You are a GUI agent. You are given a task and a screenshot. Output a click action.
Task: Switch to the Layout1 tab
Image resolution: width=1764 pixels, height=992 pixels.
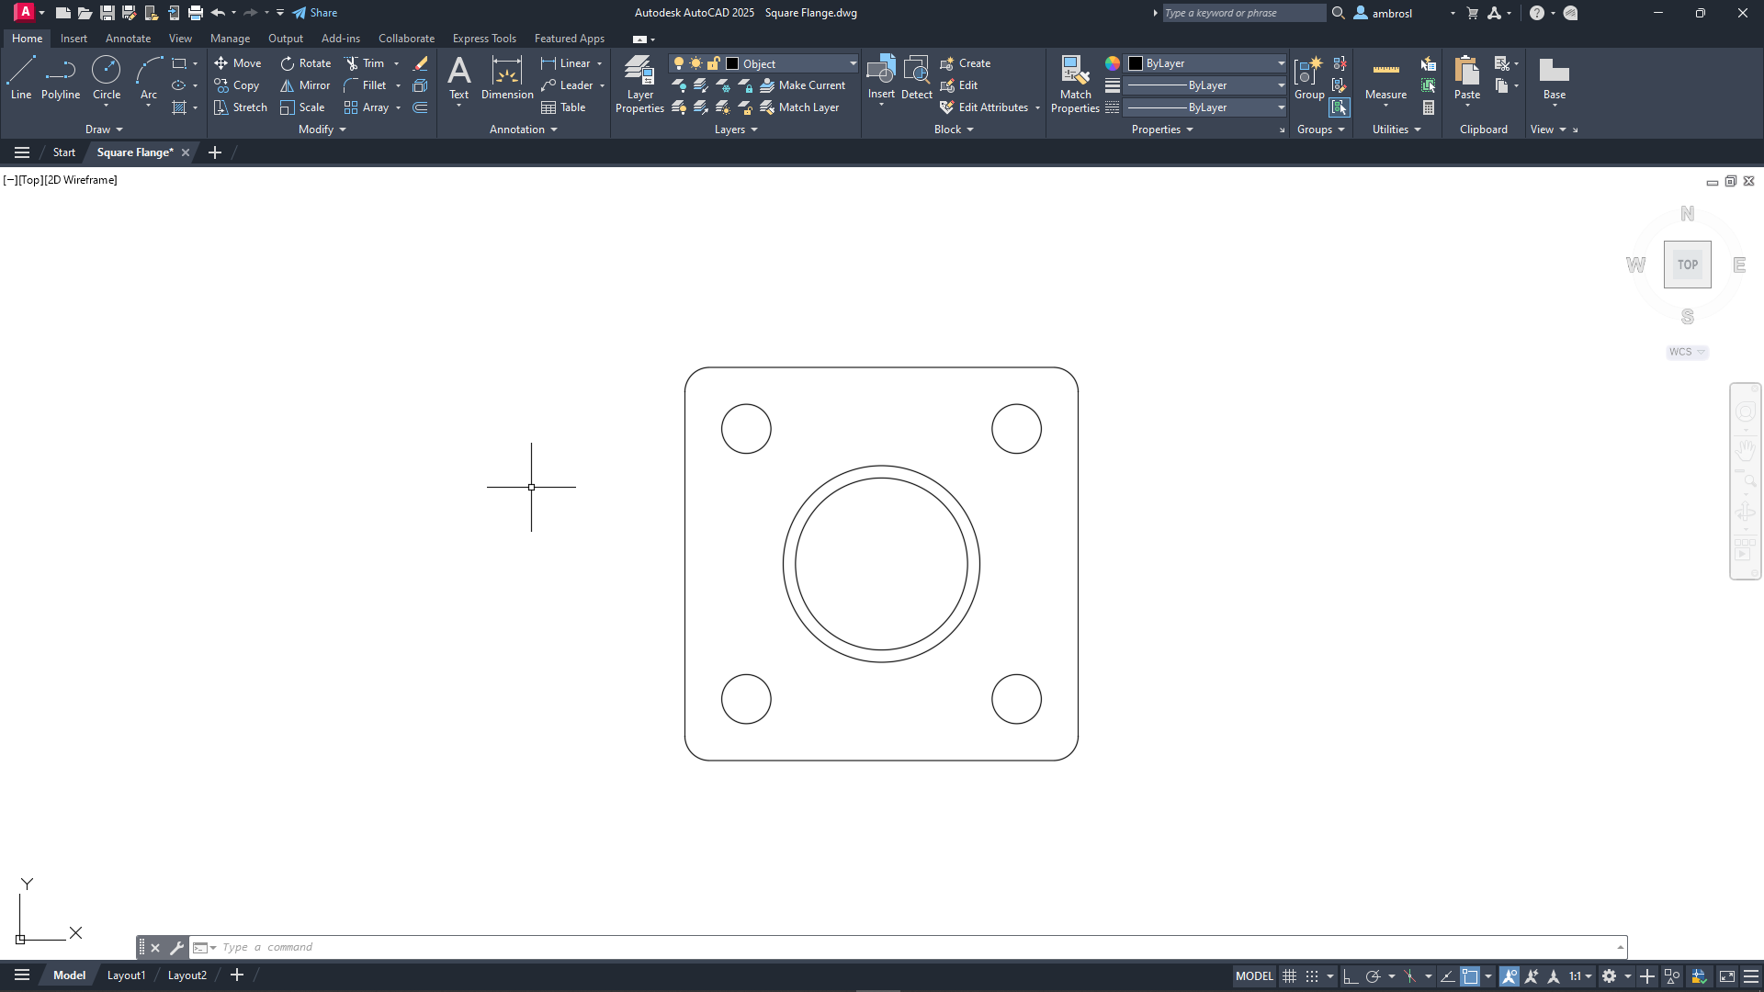pos(126,975)
